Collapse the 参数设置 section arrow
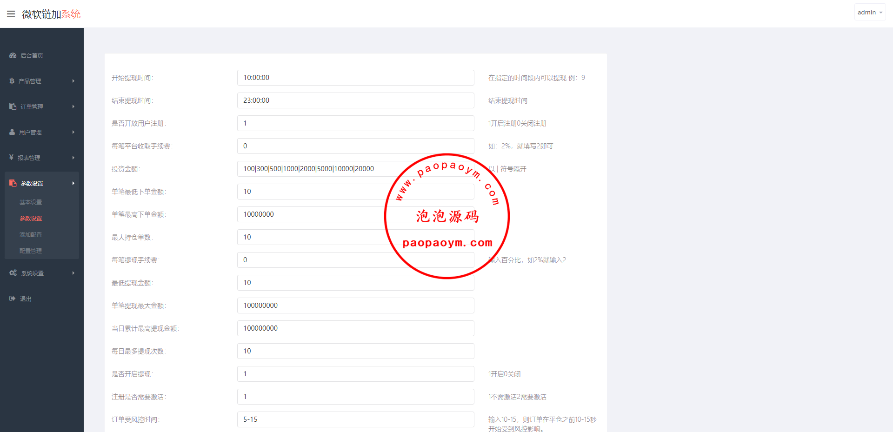Screen dimensions: 893x432 tap(73, 183)
